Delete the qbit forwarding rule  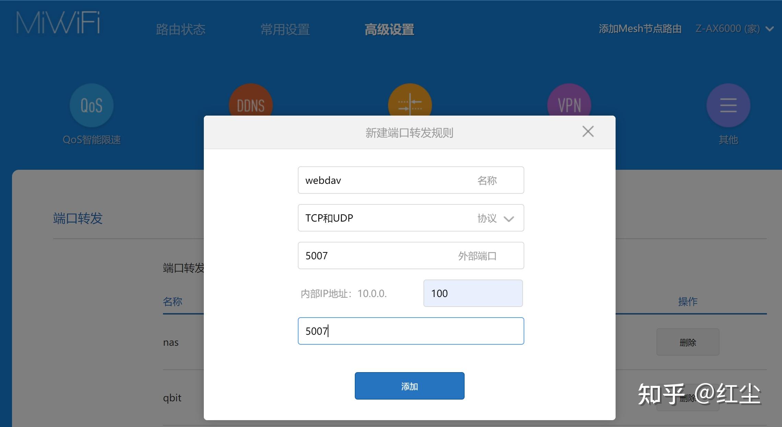pyautogui.click(x=688, y=398)
